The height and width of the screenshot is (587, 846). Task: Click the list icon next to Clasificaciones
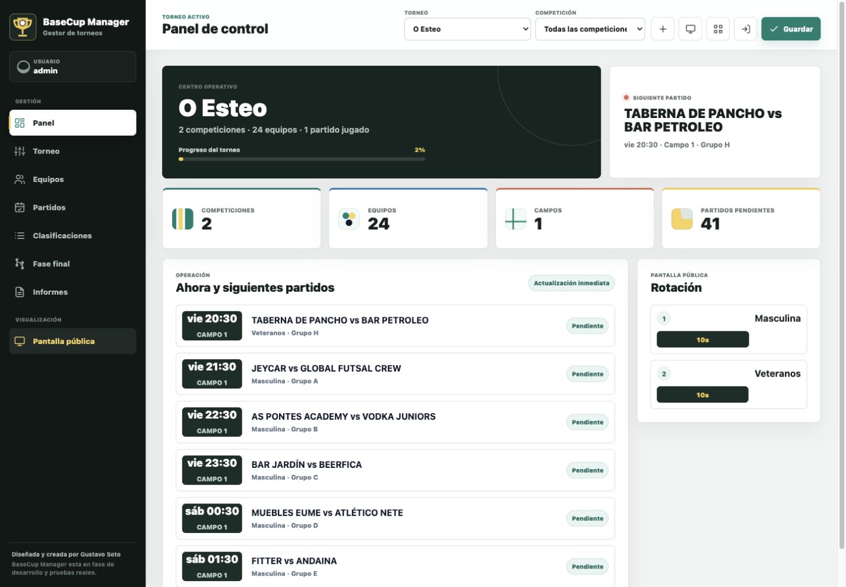(20, 235)
